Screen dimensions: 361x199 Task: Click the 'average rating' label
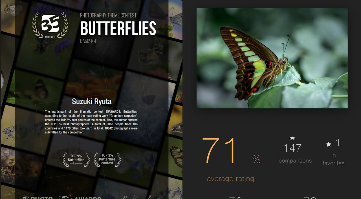click(x=230, y=178)
